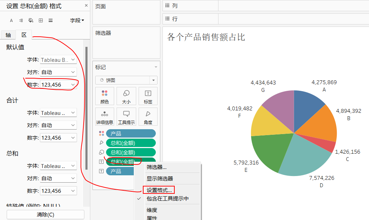
Task: Open the 饼图 mark type dropdown
Action: pyautogui.click(x=126, y=80)
